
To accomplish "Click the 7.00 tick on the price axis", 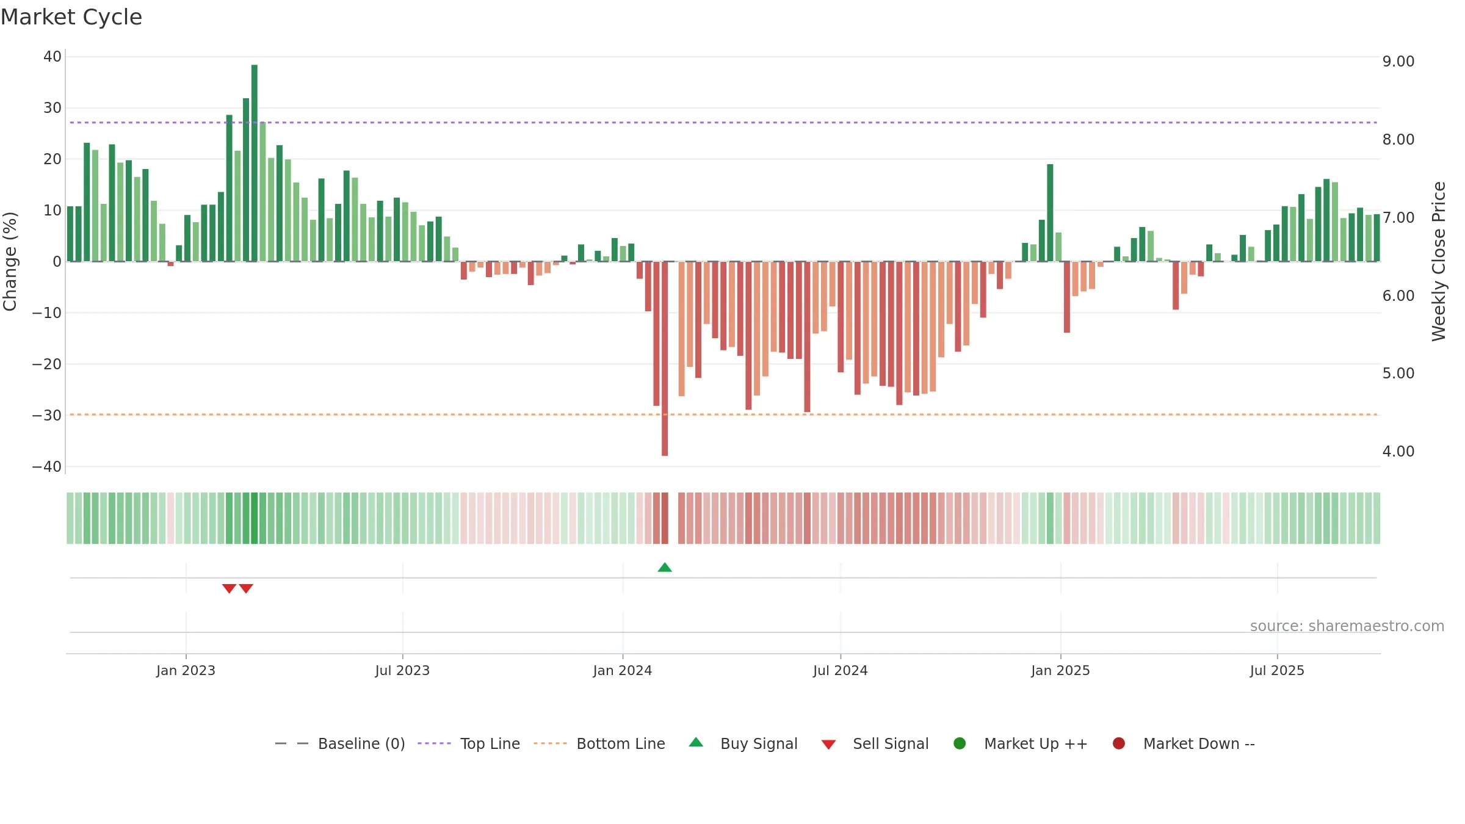I will (1398, 218).
